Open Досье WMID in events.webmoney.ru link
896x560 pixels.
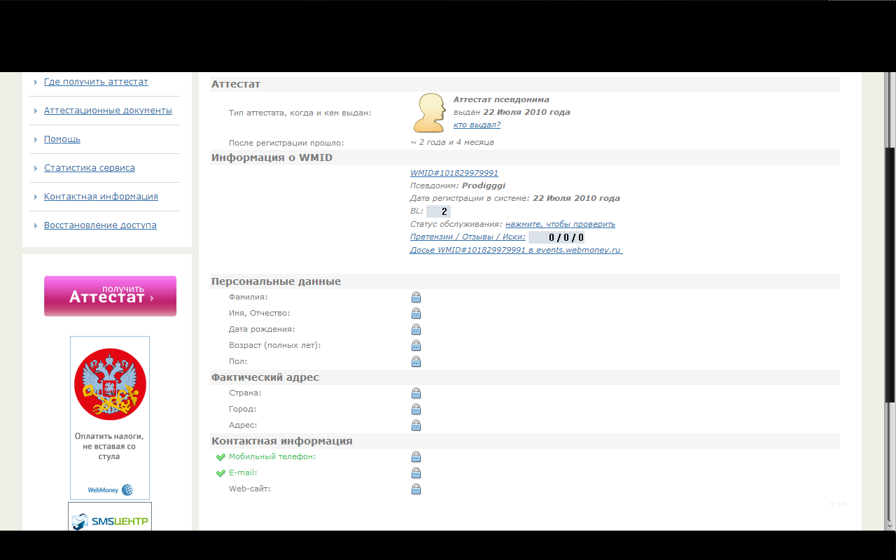tap(516, 250)
